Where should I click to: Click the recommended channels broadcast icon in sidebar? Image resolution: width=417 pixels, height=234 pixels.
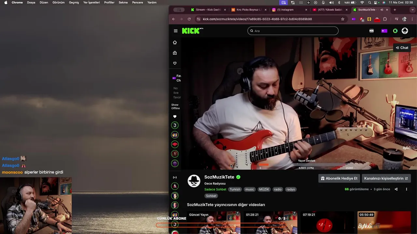pos(175,177)
